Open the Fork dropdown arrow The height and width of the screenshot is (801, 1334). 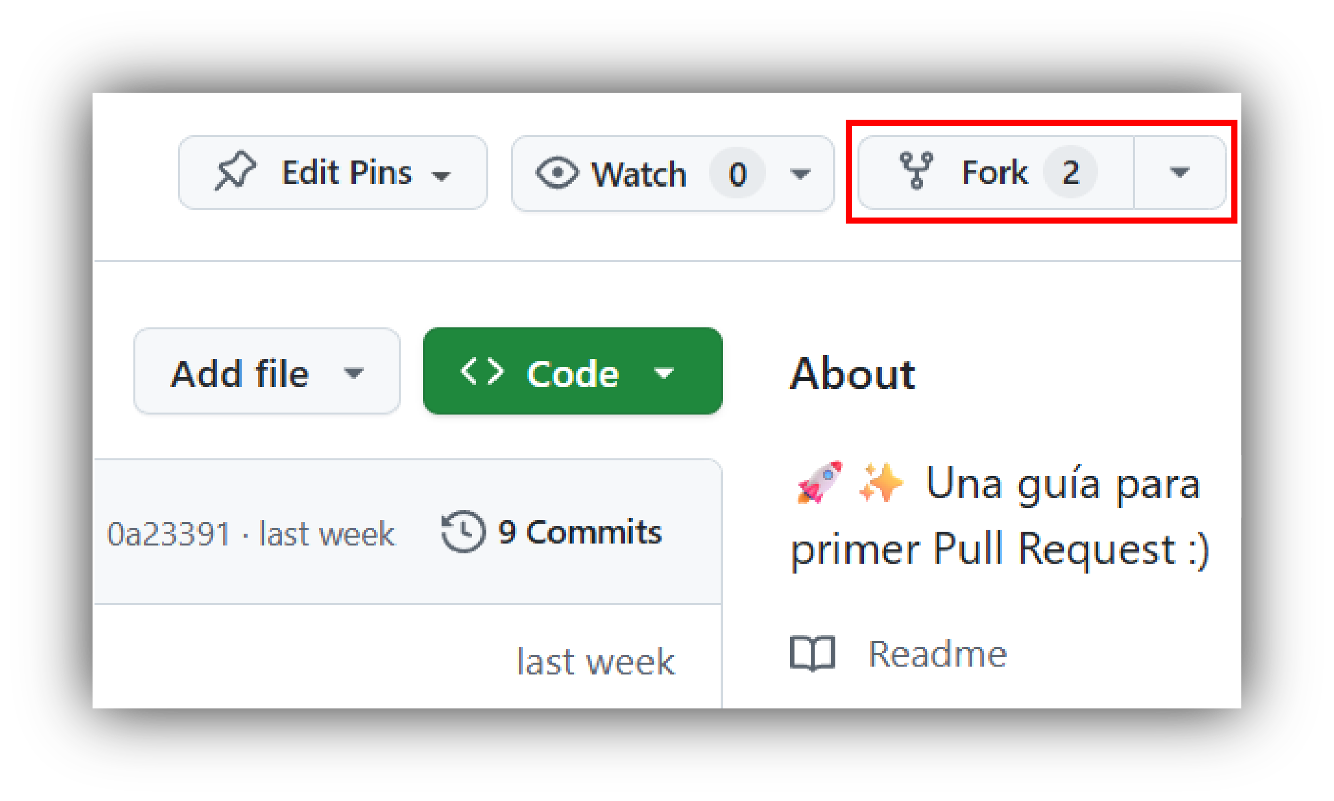1179,172
